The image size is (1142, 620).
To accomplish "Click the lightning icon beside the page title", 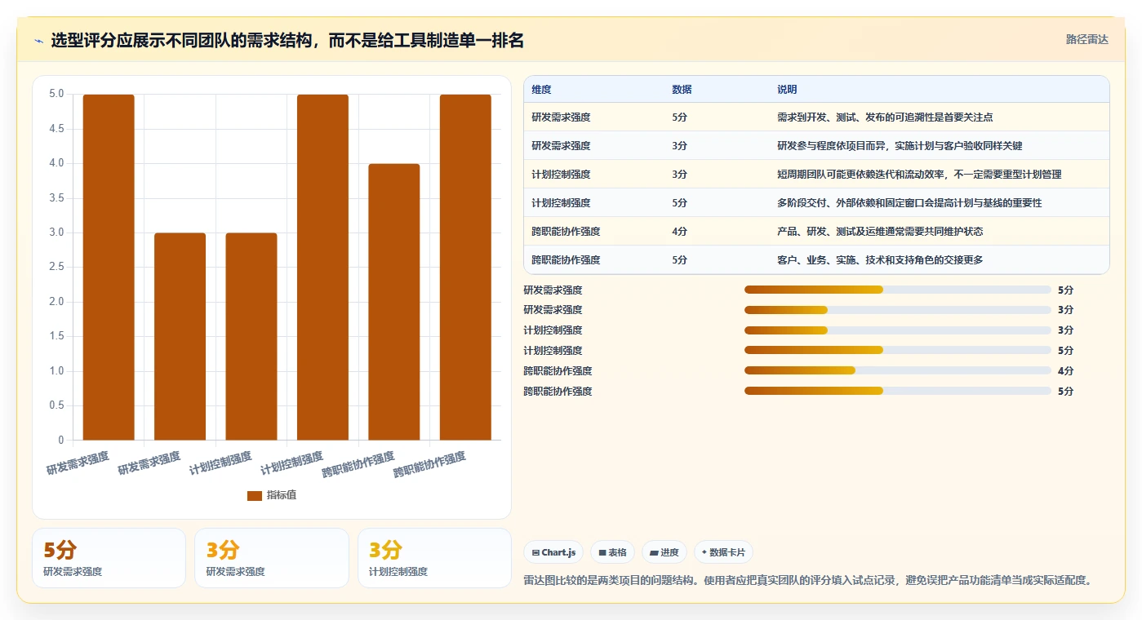I will (x=38, y=40).
